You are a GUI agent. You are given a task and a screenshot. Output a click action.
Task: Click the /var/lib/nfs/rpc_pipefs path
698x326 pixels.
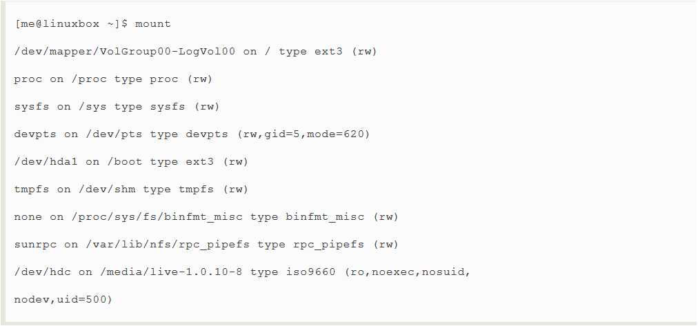(168, 245)
